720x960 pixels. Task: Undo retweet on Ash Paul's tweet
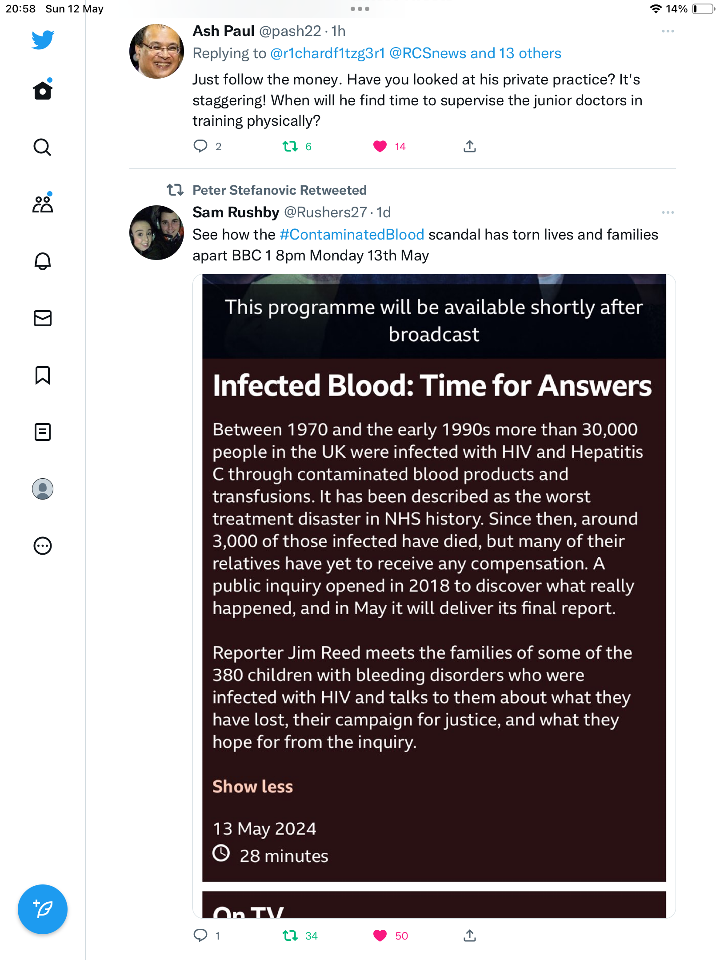pos(290,146)
